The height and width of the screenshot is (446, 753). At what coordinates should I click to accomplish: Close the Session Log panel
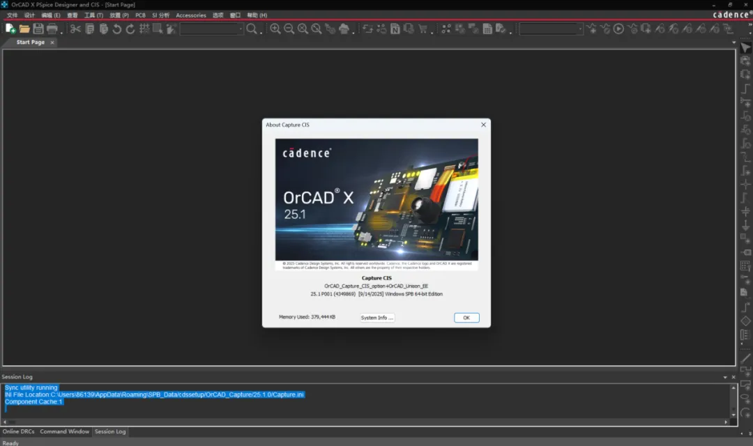(x=733, y=377)
